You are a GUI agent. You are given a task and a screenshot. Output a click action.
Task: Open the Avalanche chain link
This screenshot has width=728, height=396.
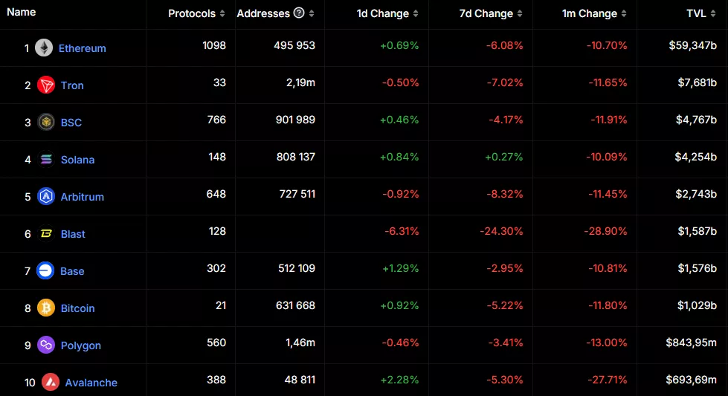coord(91,383)
